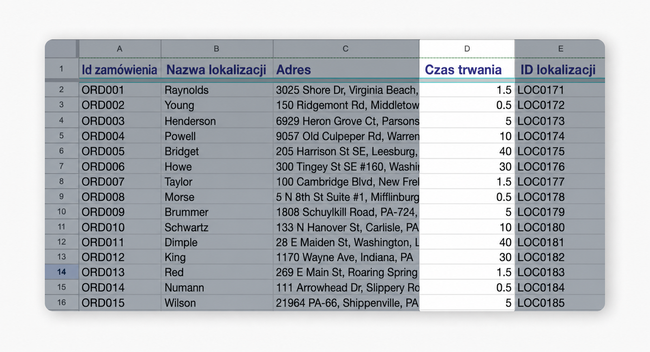Click the Brummer location cell
This screenshot has height=352, width=650.
point(217,212)
